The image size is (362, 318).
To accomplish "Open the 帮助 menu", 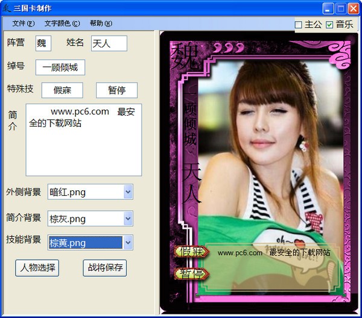I will tap(100, 23).
